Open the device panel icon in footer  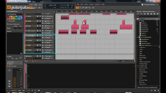tap(35, 90)
